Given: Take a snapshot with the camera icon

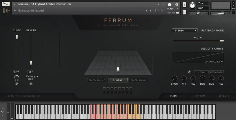Looking at the screenshot, I should coord(169,4).
